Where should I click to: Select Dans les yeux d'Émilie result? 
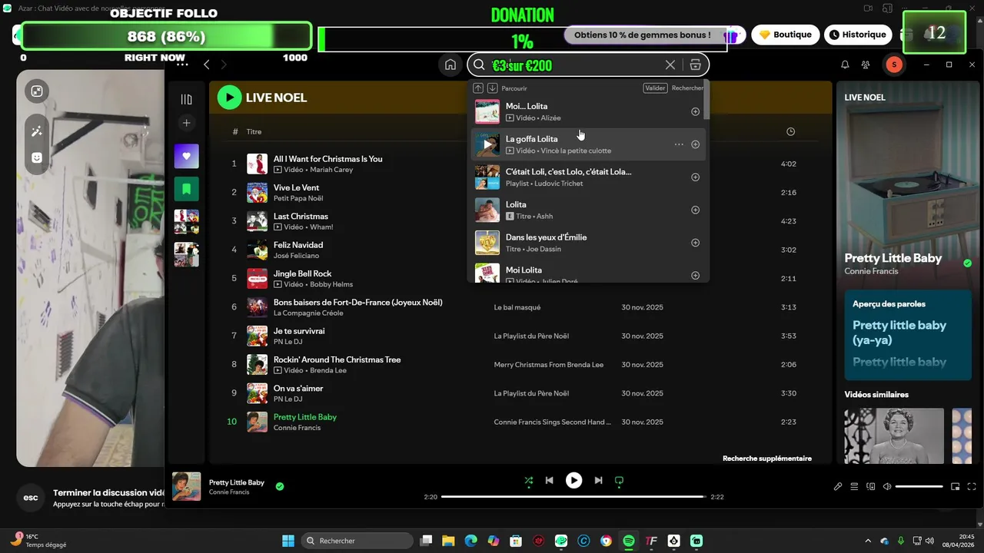click(x=588, y=243)
